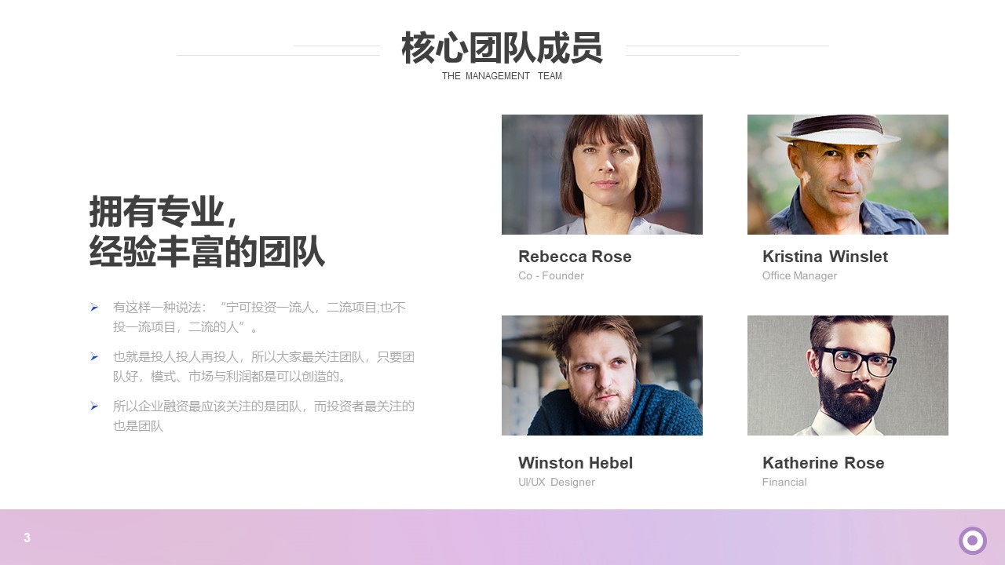The image size is (1005, 565).
Task: Select Winston Hebel's portrait photo
Action: coord(602,375)
